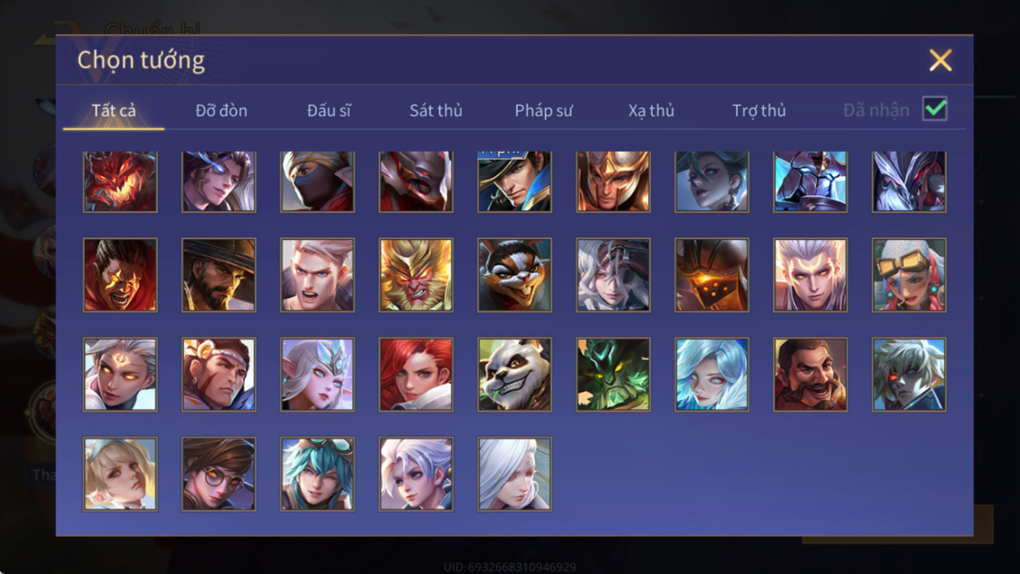Select the green forest monster hero
The image size is (1020, 574).
coord(613,375)
